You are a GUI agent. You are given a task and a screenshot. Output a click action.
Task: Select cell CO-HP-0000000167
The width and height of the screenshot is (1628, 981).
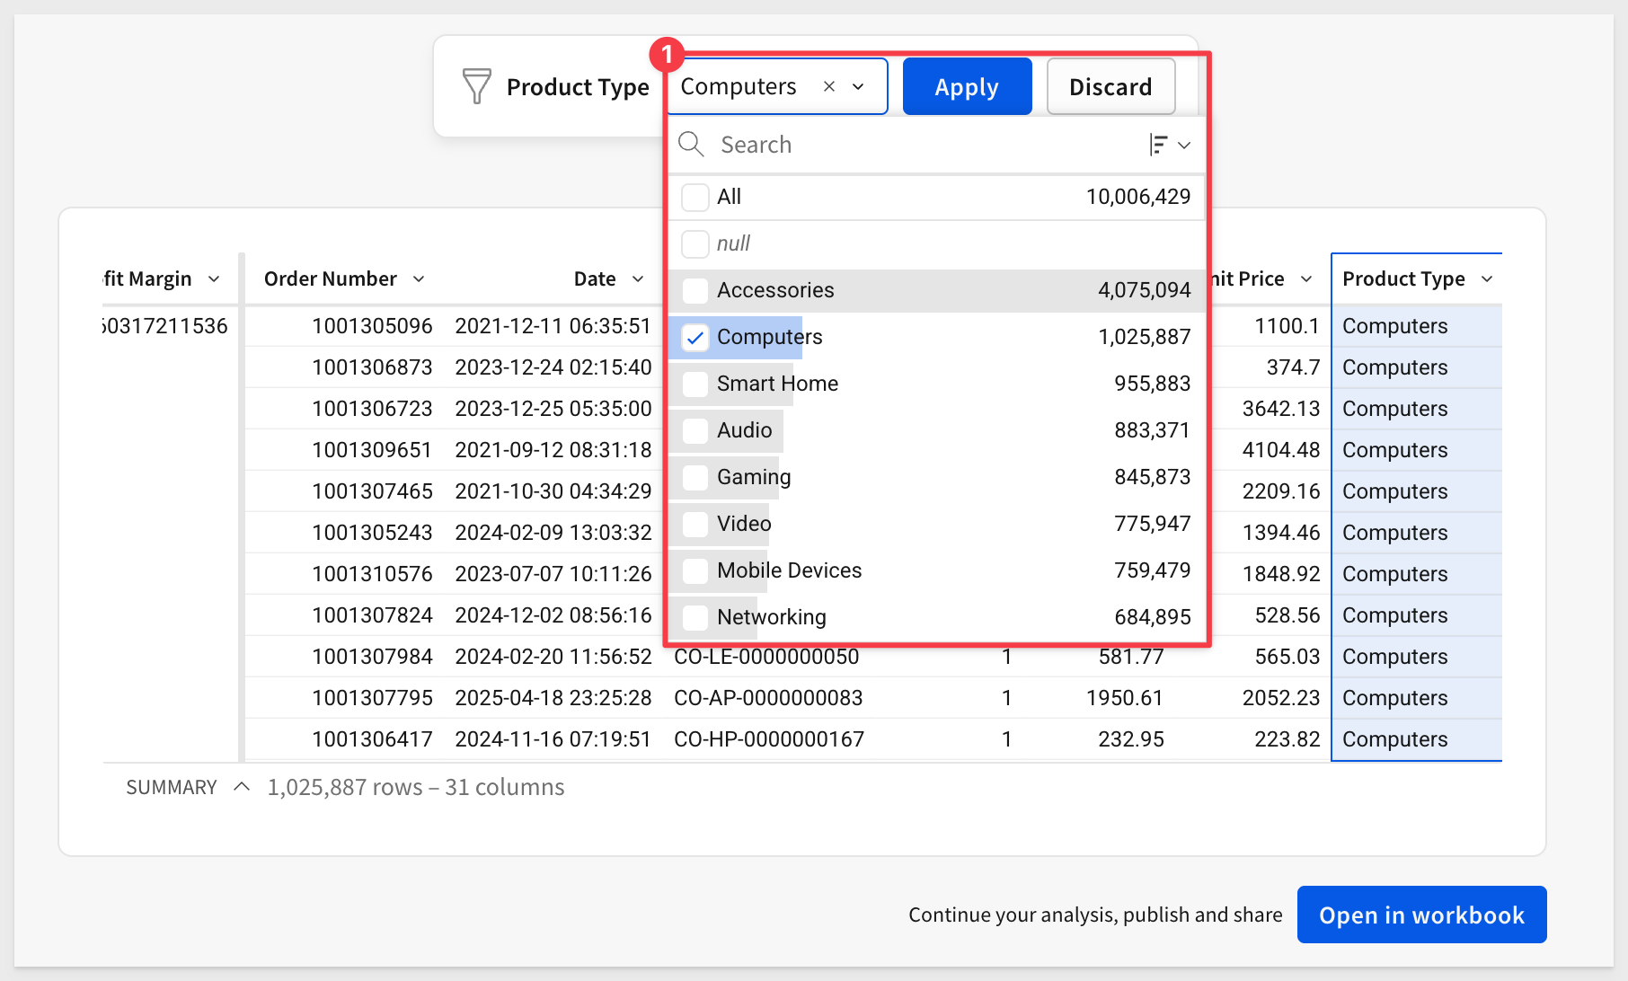[x=769, y=739]
